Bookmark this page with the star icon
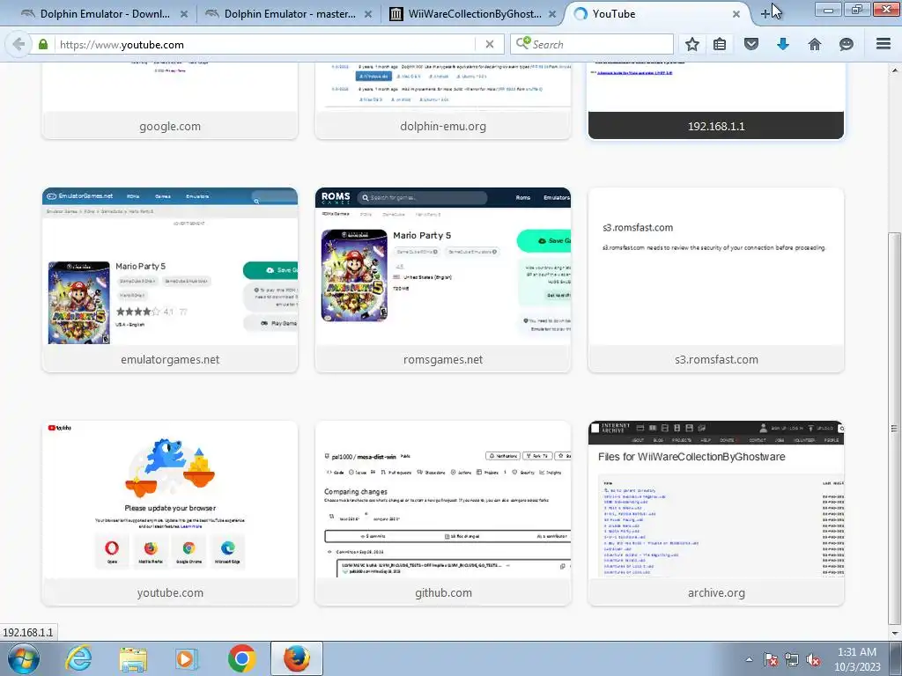The height and width of the screenshot is (676, 902). coord(692,44)
